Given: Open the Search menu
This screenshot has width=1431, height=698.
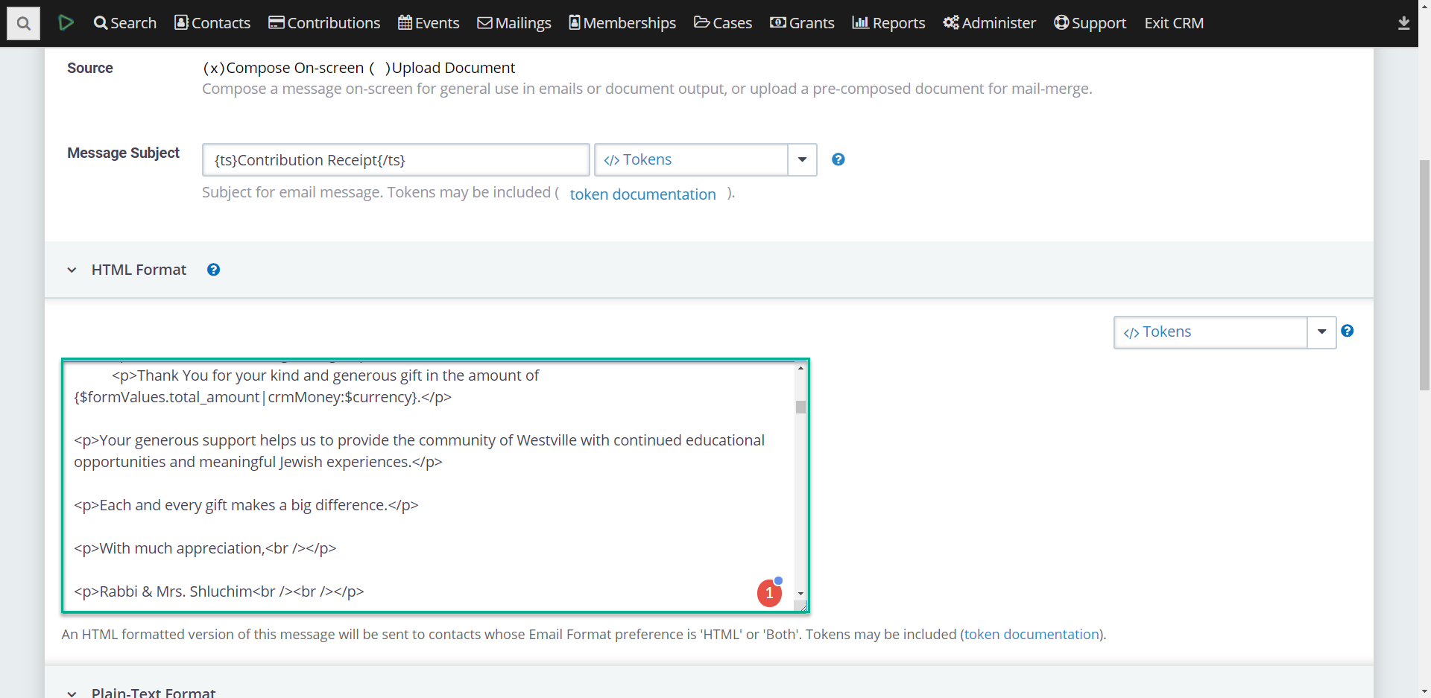Looking at the screenshot, I should click(x=124, y=23).
